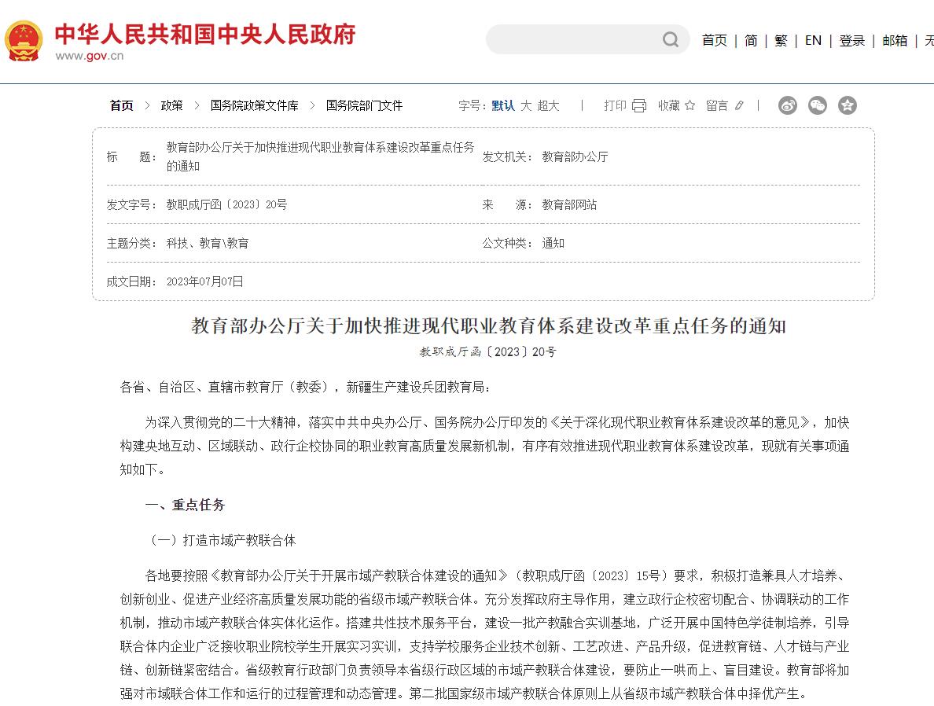The width and height of the screenshot is (934, 706).
Task: Click the salutation line 各省、自治区、直辖市教育厅
Action: tap(305, 388)
